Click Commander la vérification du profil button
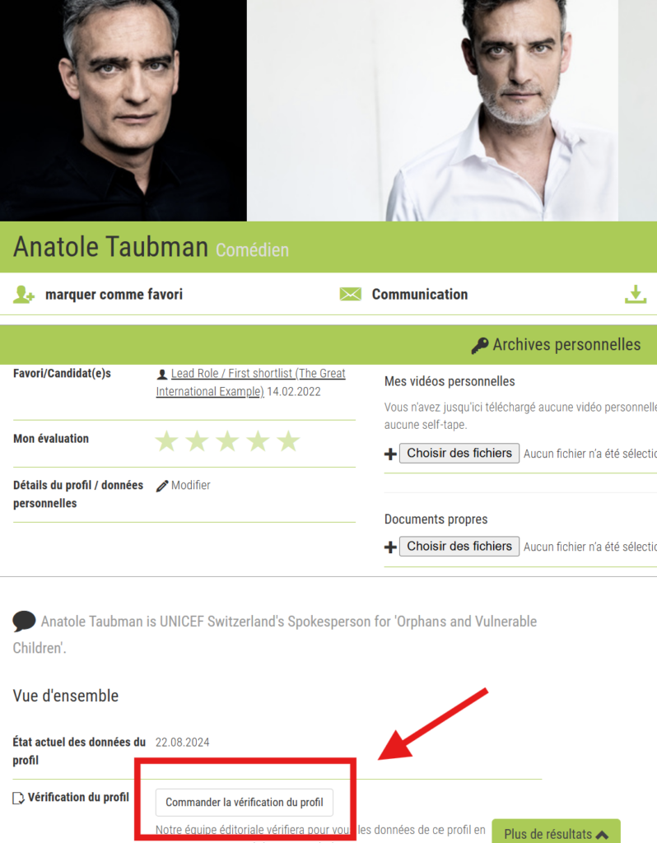657x843 pixels. (244, 802)
